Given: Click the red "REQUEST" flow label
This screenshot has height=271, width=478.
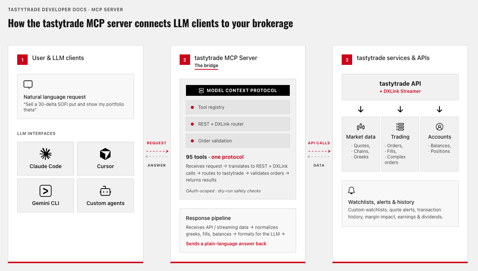Looking at the screenshot, I should pyautogui.click(x=156, y=143).
